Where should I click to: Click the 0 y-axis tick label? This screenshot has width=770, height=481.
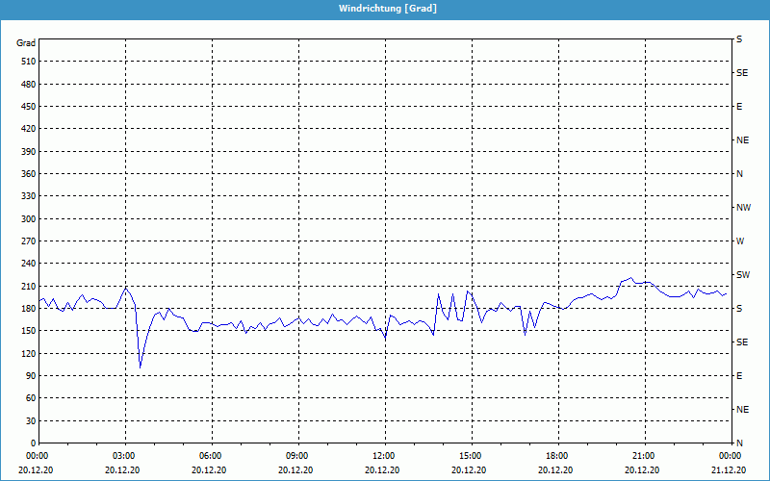(x=32, y=443)
